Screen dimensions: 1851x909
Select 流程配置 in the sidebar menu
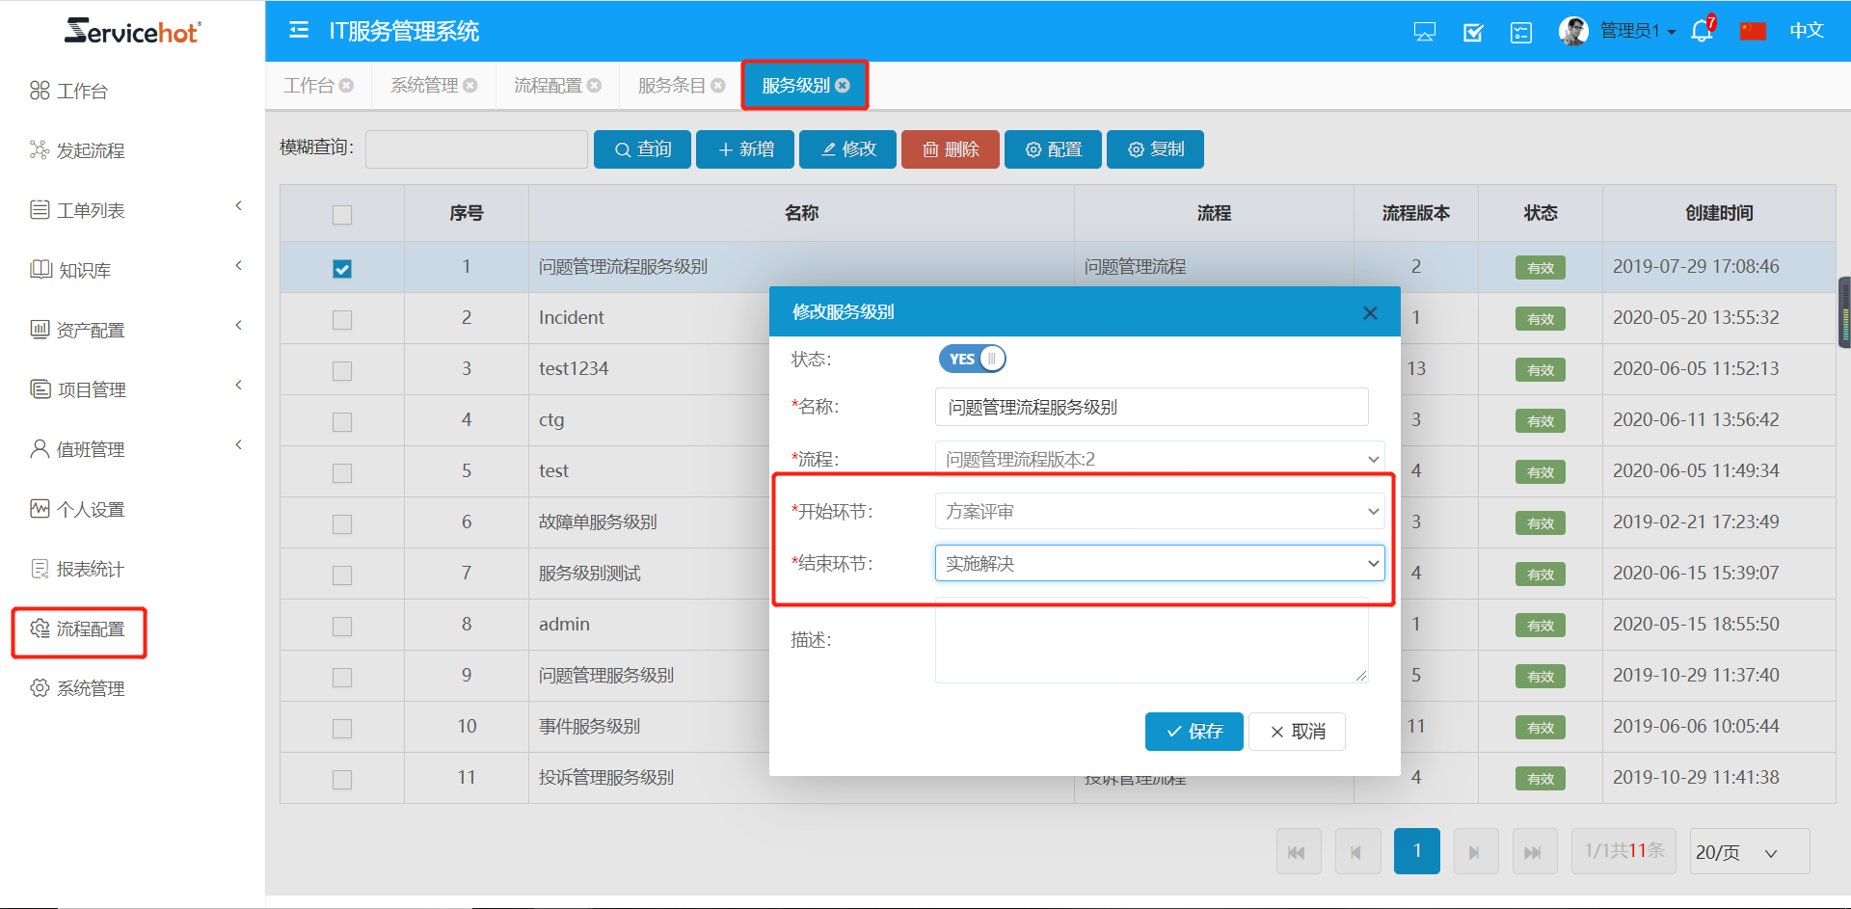pyautogui.click(x=90, y=629)
